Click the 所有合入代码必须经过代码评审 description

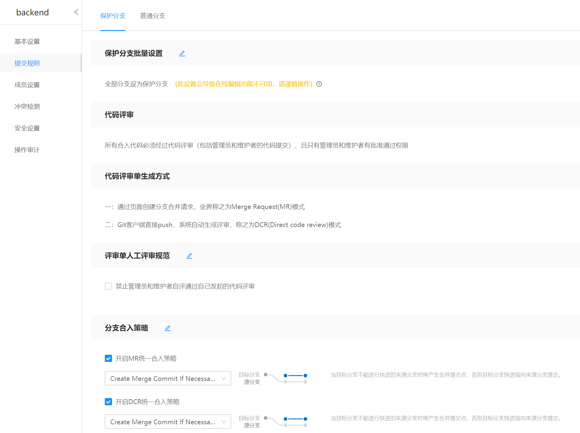[257, 145]
